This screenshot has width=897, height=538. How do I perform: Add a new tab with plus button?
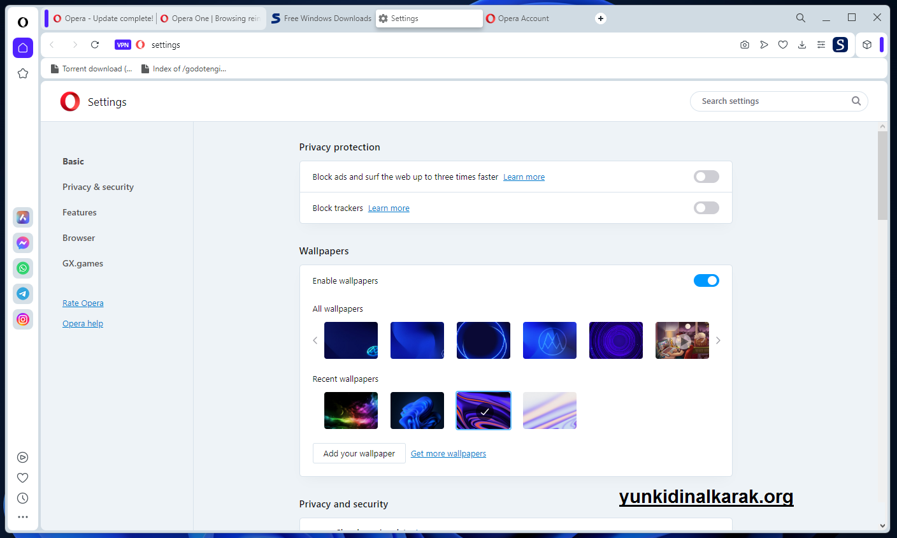click(x=600, y=18)
